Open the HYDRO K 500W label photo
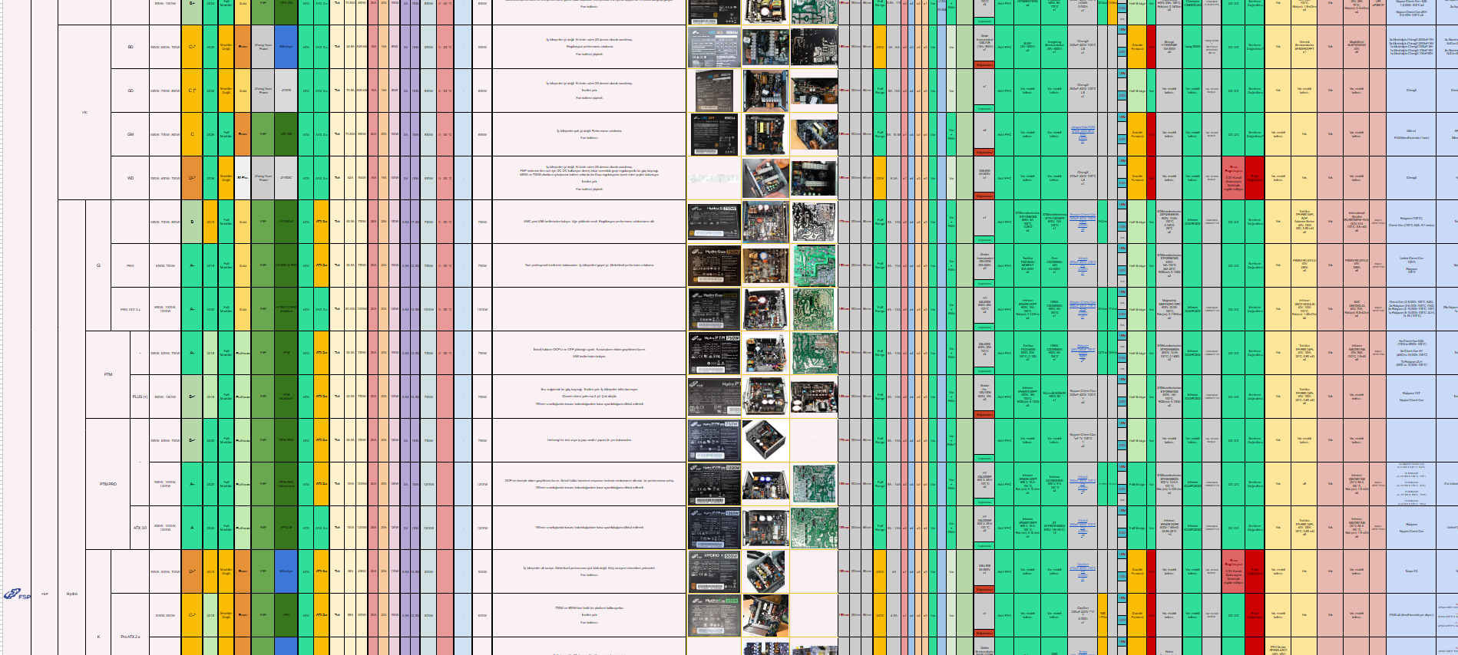The height and width of the screenshot is (655, 1458). 714,571
